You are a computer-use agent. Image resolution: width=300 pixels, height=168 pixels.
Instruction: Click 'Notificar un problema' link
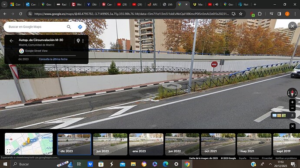pos(286,158)
